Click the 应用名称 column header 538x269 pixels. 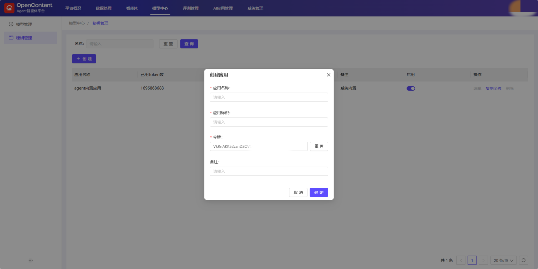82,74
